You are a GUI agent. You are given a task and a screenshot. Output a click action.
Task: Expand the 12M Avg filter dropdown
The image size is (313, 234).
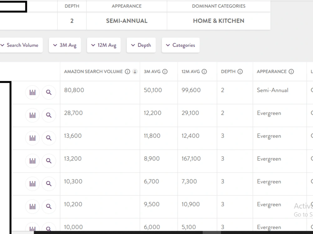point(104,45)
